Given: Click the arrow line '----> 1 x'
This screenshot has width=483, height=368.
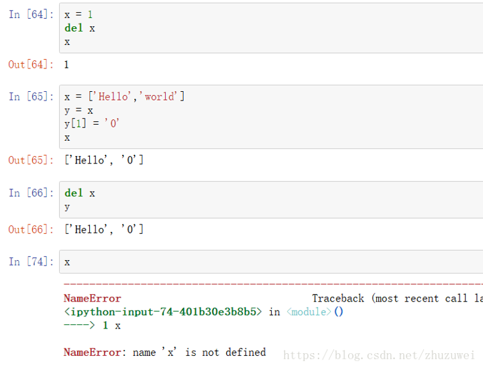Looking at the screenshot, I should 93,326.
